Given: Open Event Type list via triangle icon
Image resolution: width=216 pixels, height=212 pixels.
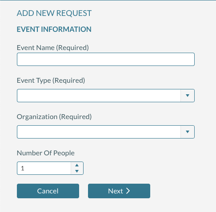Looking at the screenshot, I should tap(188, 96).
